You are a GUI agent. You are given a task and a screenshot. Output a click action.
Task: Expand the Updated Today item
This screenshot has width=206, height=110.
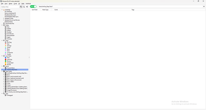(x=4, y=18)
